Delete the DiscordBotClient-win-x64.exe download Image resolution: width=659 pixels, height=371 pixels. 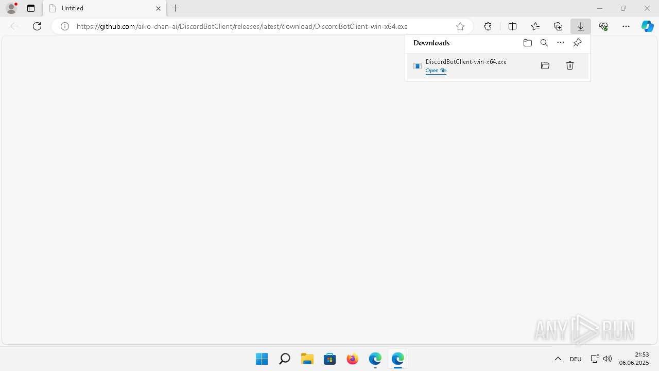tap(570, 65)
